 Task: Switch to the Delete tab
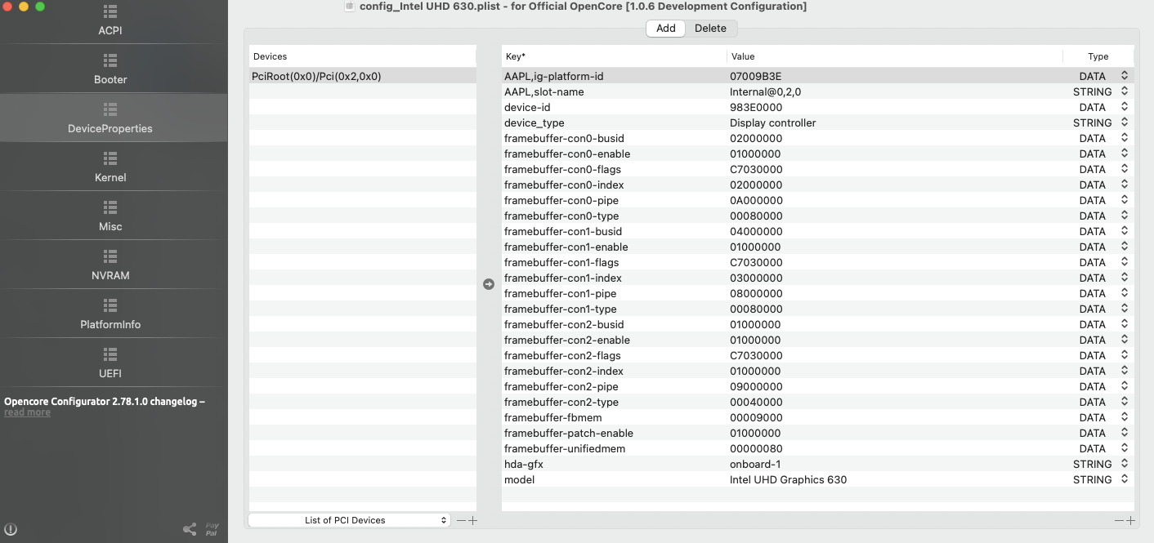point(710,29)
